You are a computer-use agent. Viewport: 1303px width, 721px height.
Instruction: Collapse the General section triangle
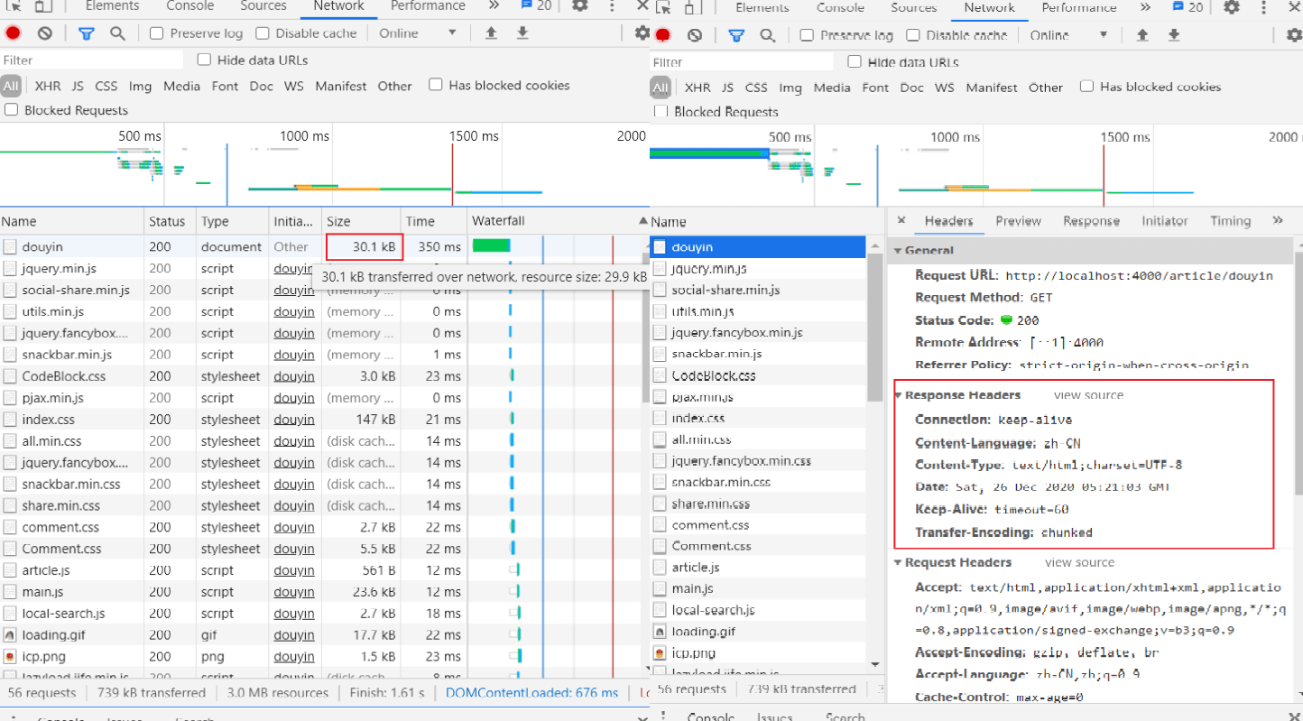(x=898, y=251)
